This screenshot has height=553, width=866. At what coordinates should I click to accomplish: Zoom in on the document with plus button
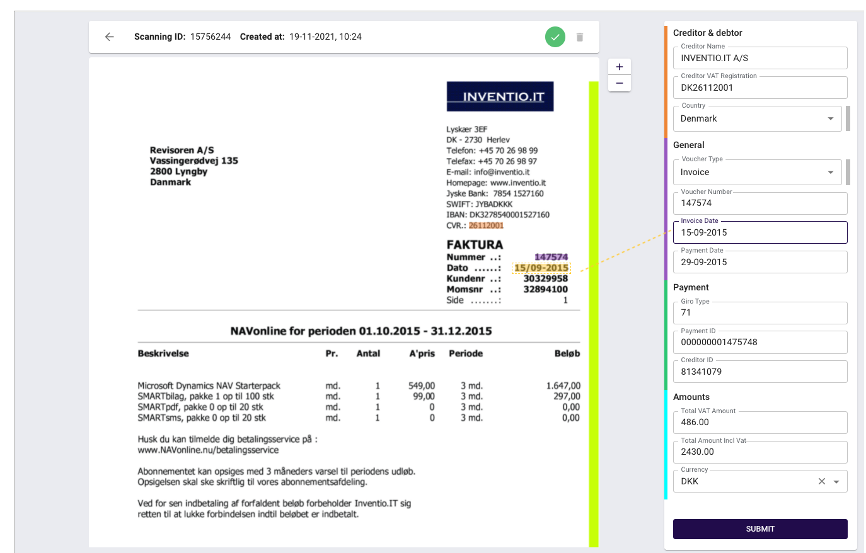coord(620,67)
